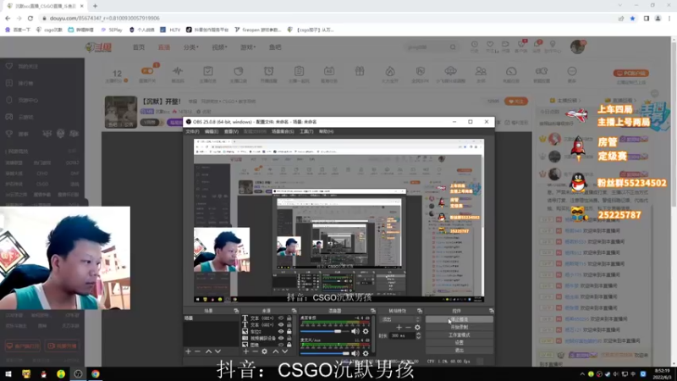
Task: Toggle lock on 图像 source
Action: pyautogui.click(x=289, y=345)
